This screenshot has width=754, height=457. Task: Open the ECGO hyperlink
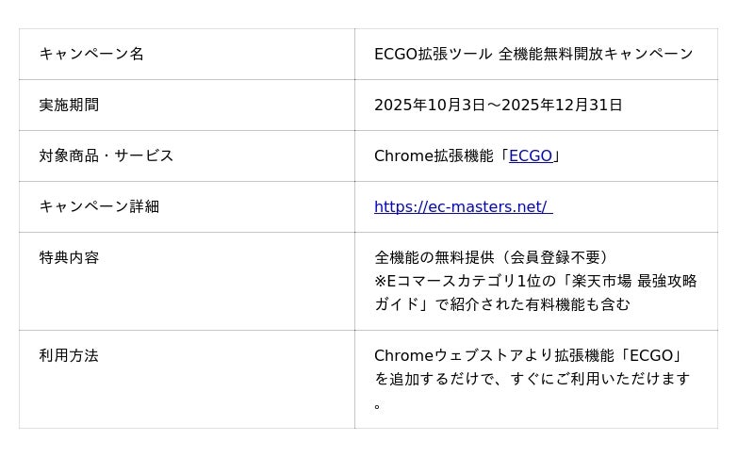pos(531,156)
